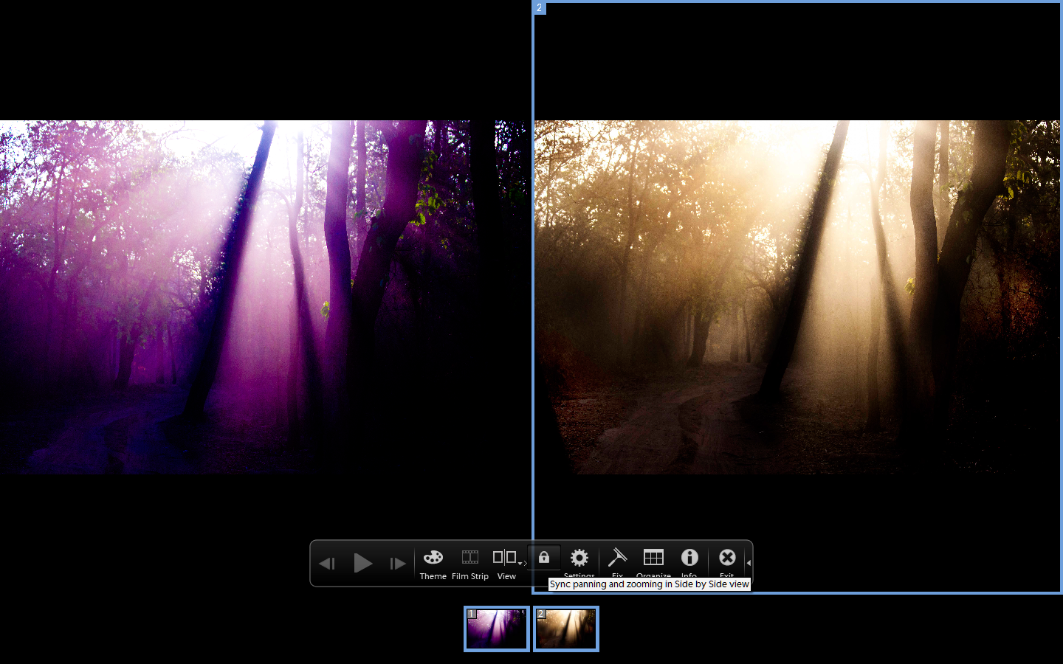The image size is (1063, 664).
Task: Open the Organize grid panel
Action: (653, 558)
